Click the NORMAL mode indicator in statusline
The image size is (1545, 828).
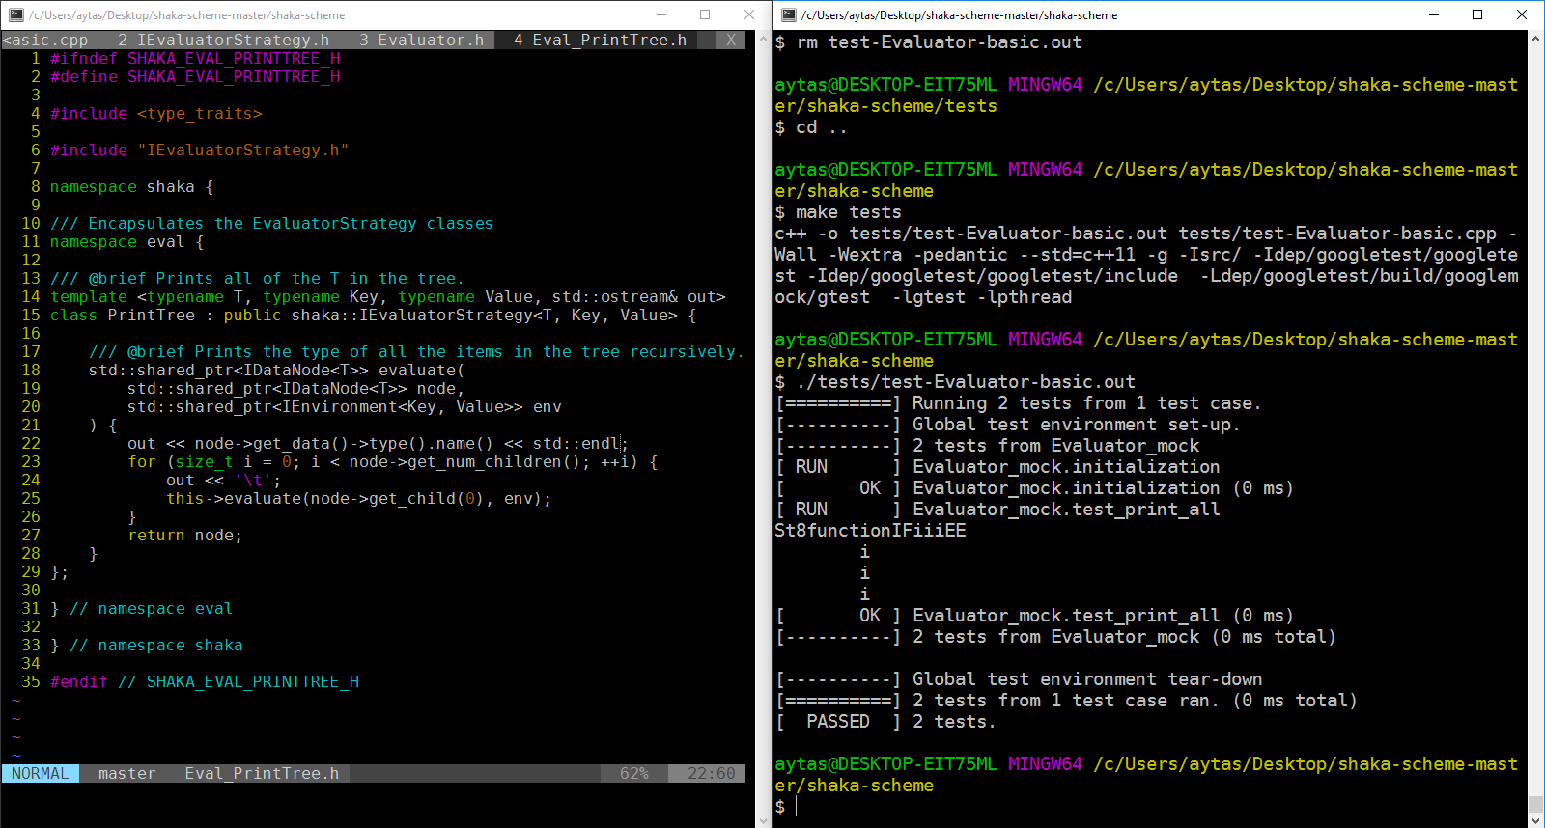point(41,773)
